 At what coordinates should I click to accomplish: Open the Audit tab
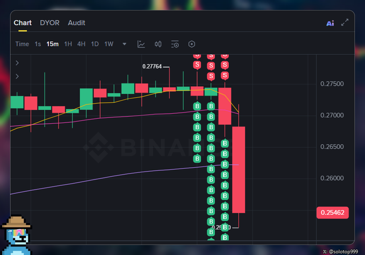77,22
